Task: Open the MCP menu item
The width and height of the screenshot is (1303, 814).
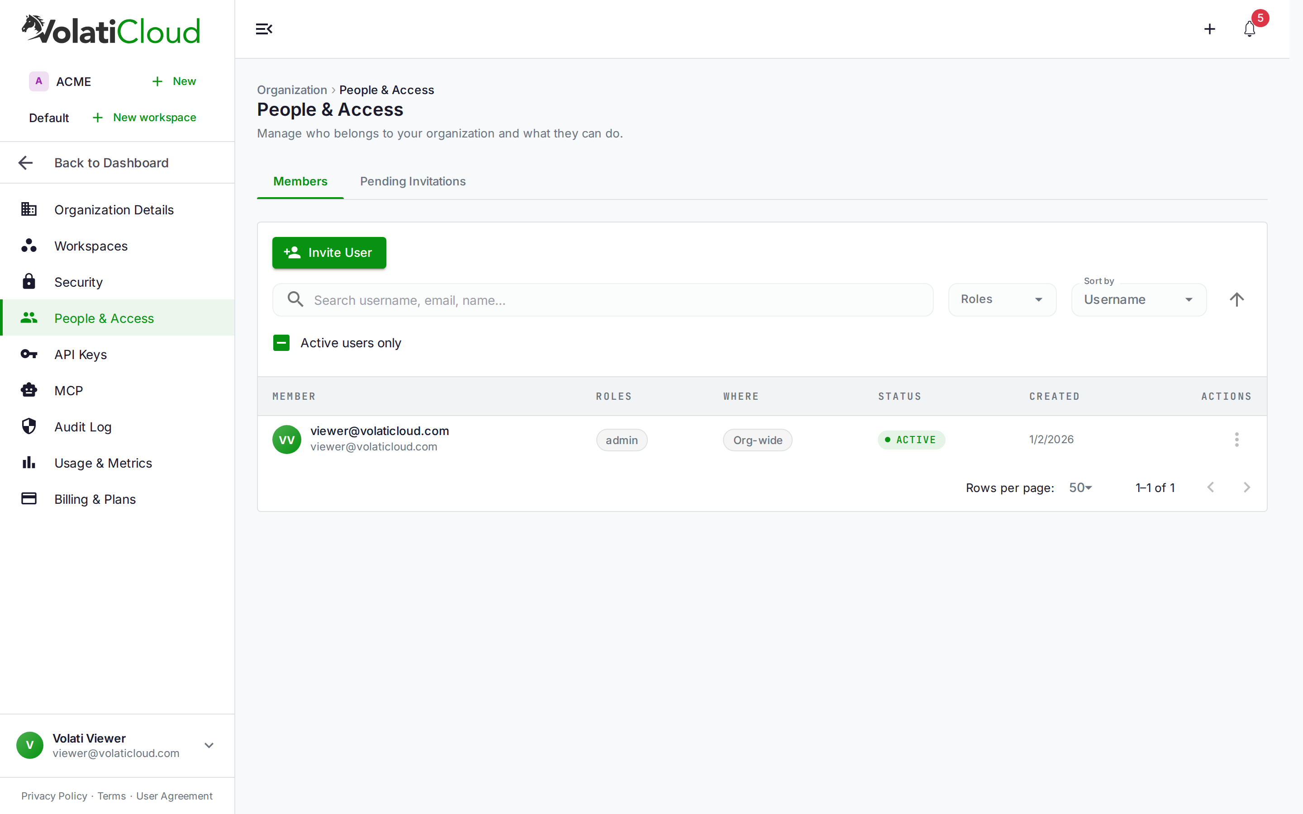Action: pos(117,390)
